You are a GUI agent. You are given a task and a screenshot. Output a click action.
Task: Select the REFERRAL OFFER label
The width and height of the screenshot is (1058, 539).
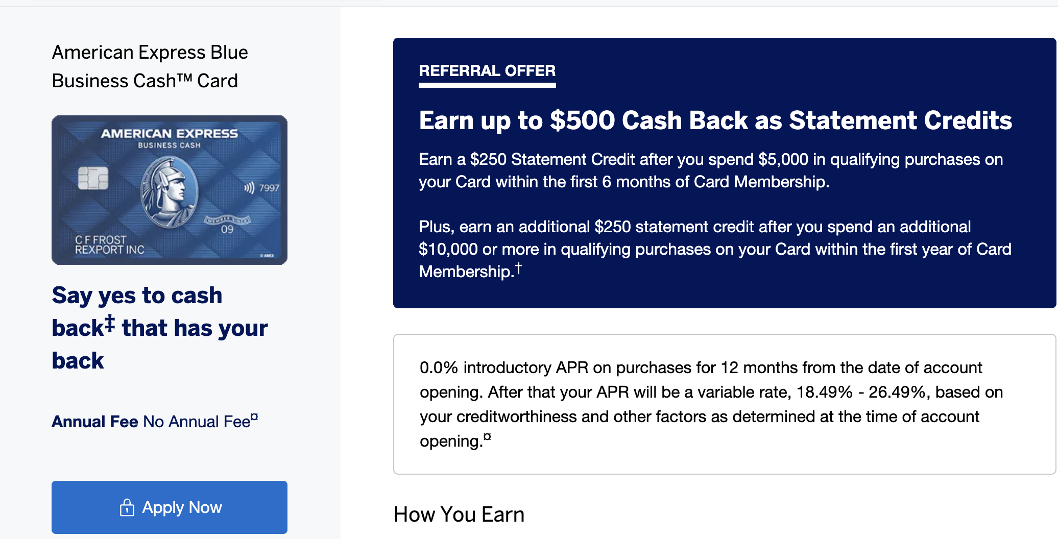(x=487, y=70)
